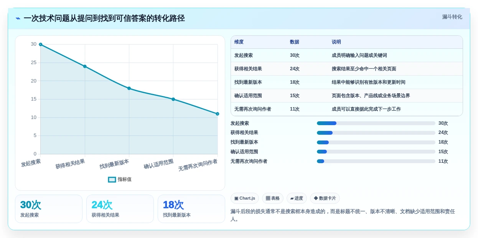The image size is (478, 238).
Task: Click the 30次 value beside progress bars
Action: tap(443, 123)
